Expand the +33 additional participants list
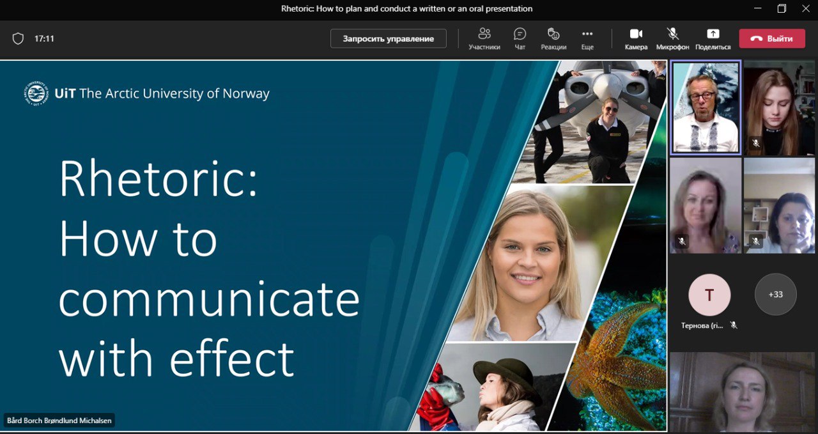818x434 pixels. (775, 295)
